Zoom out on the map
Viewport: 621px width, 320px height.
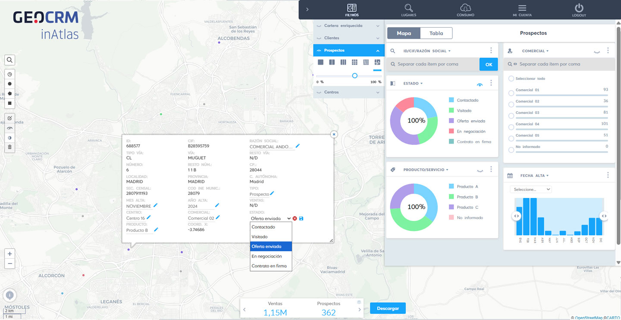point(9,264)
